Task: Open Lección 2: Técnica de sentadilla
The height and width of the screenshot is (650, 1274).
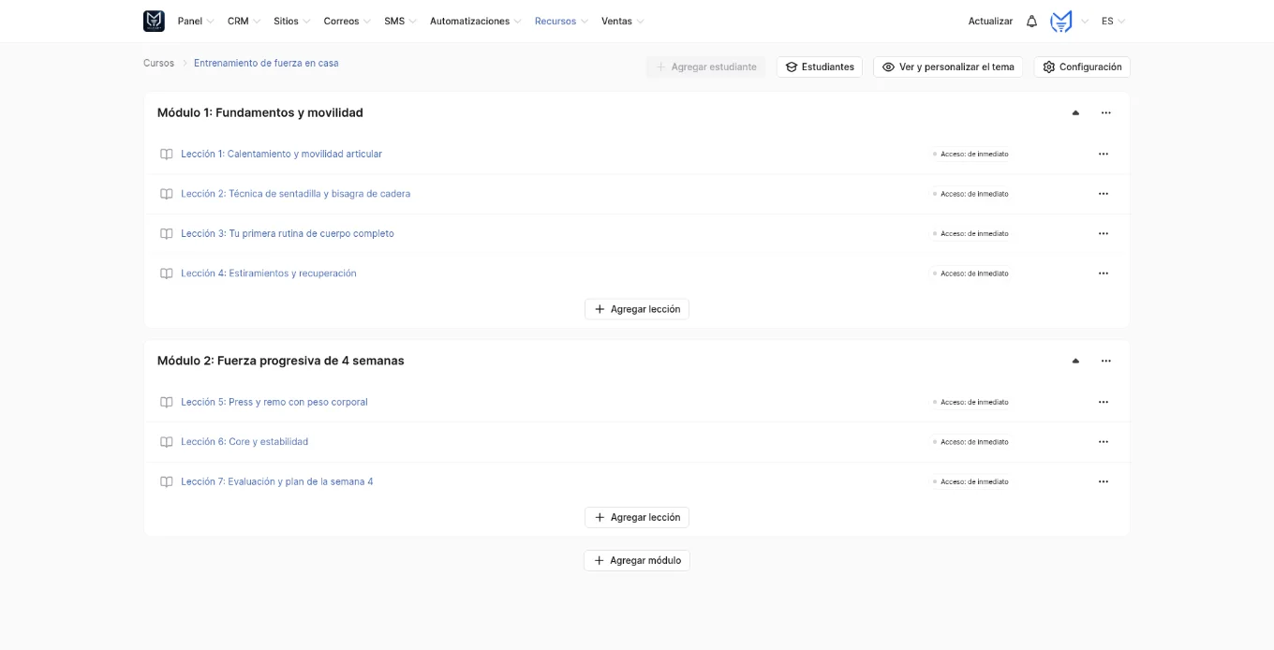Action: [x=295, y=194]
